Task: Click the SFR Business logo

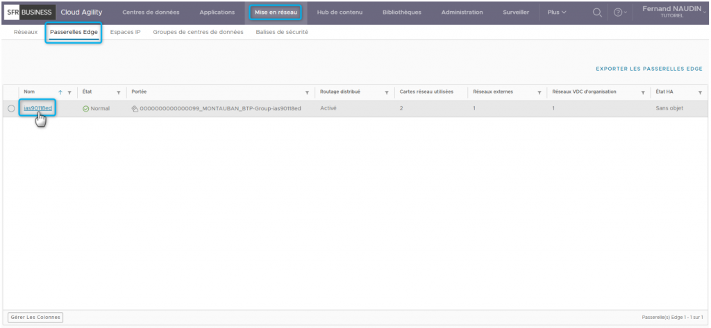Action: click(x=29, y=12)
